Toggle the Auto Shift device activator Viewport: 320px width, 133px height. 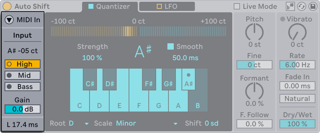point(7,7)
